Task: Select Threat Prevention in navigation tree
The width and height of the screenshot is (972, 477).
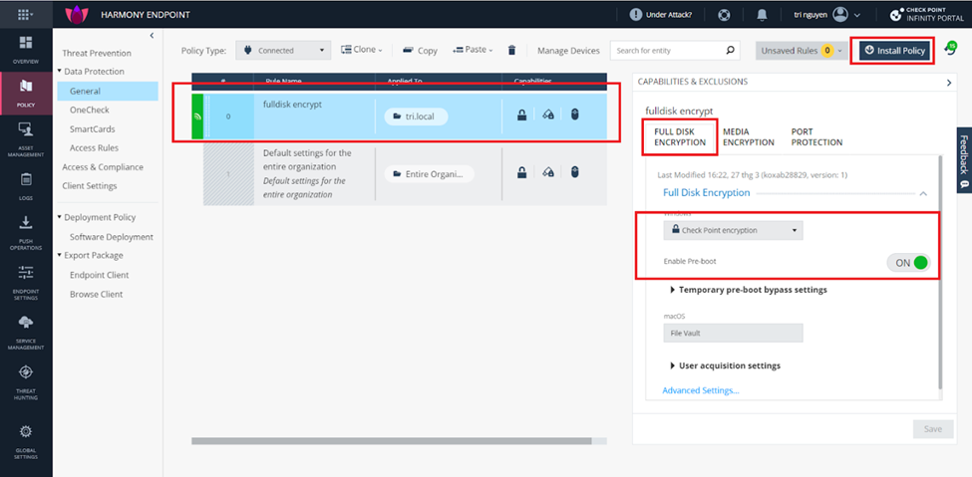Action: tap(97, 53)
